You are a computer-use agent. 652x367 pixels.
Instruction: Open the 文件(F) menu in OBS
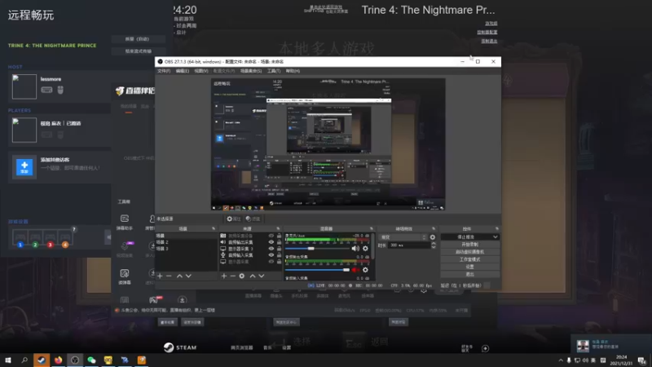[x=164, y=71]
